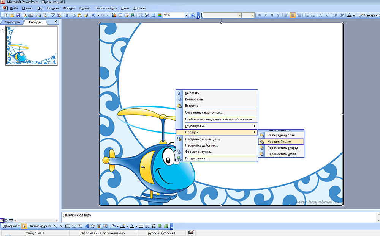Click the Print icon in toolbar
Image resolution: width=380 pixels, height=236 pixels.
38,16
